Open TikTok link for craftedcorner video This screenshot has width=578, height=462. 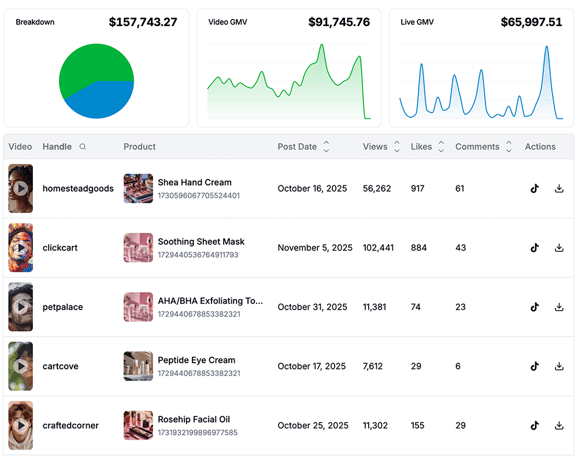tap(535, 426)
